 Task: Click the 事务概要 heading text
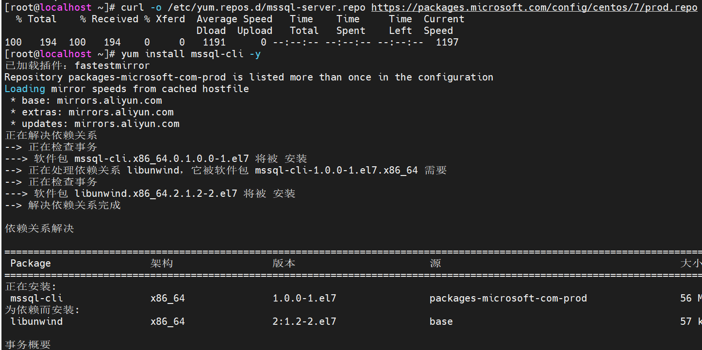click(28, 345)
